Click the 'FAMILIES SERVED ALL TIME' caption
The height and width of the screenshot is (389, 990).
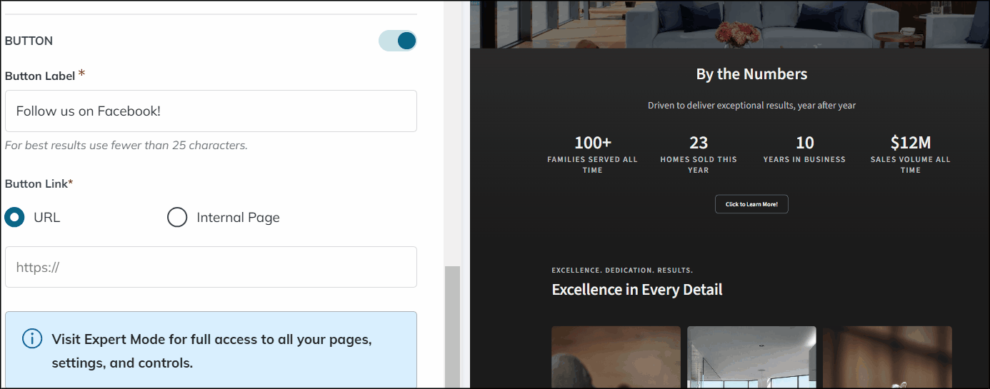[x=593, y=165]
